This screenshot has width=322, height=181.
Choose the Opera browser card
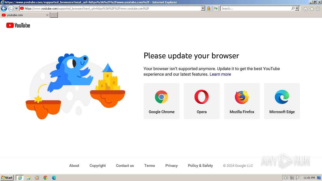(x=202, y=101)
